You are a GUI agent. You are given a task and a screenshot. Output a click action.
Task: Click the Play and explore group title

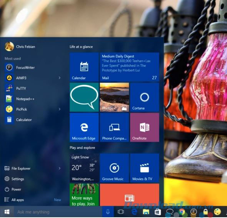click(82, 148)
